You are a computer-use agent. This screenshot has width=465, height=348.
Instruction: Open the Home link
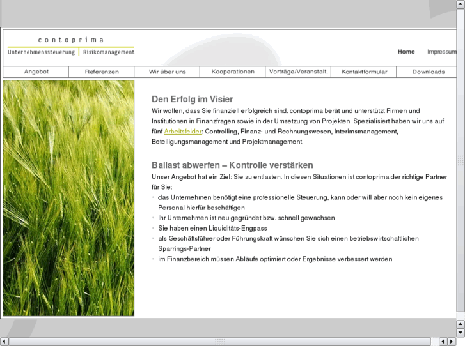(406, 52)
